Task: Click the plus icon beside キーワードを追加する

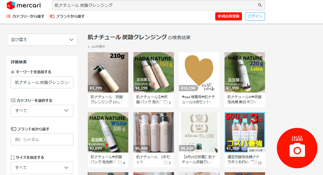Action: point(13,72)
